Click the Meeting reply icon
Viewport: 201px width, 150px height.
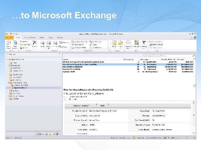64,42
